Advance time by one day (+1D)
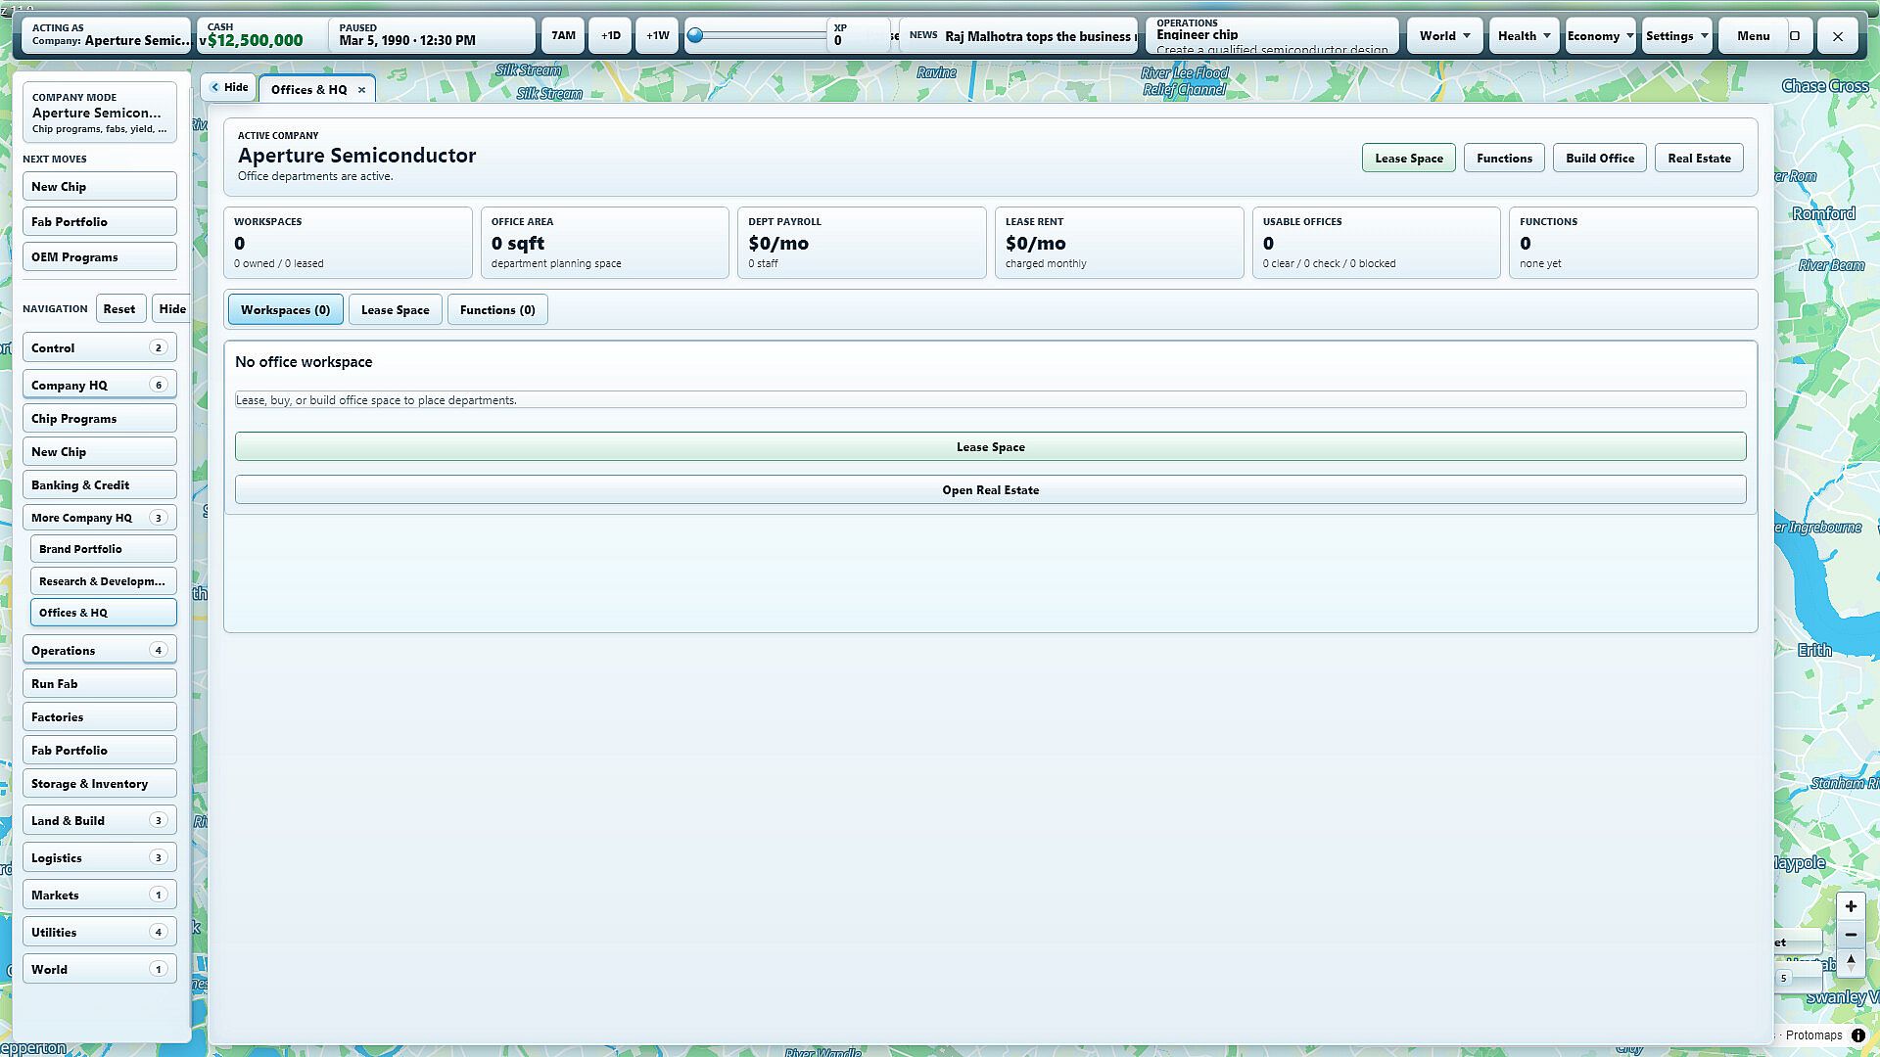Viewport: 1880px width, 1057px height. point(610,36)
